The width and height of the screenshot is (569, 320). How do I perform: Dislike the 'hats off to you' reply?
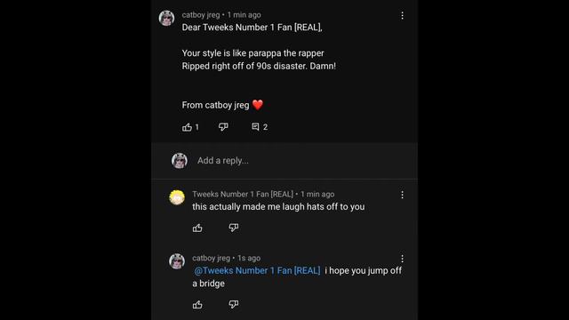click(233, 228)
